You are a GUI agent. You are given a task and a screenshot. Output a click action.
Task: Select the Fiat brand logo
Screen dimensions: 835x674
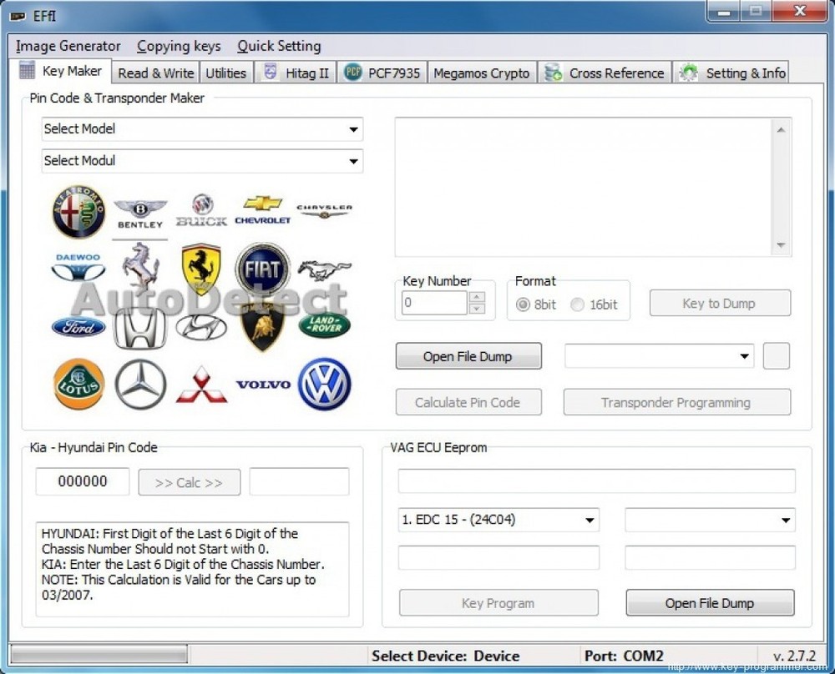(x=263, y=269)
